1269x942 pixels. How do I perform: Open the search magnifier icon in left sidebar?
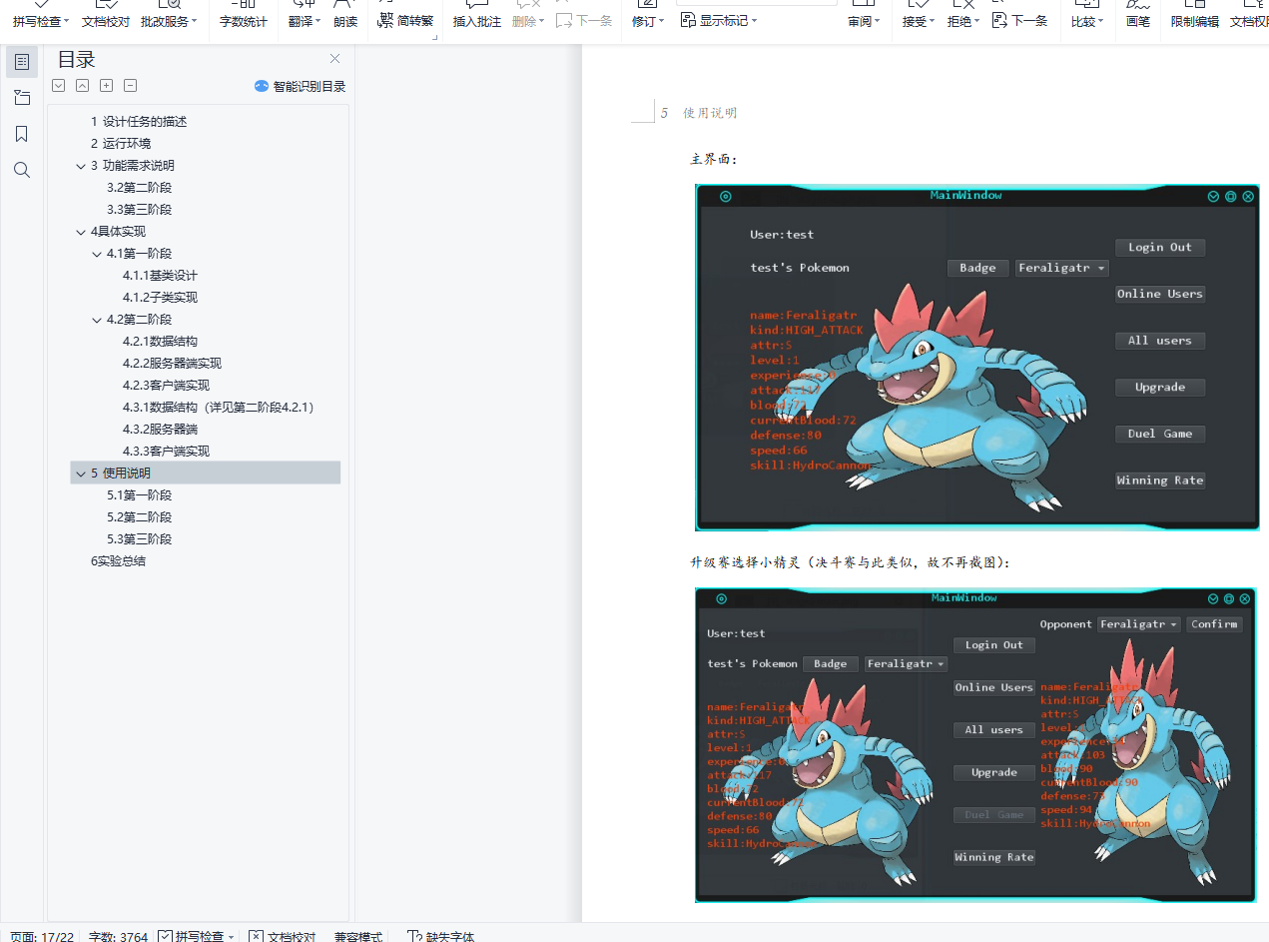click(22, 170)
